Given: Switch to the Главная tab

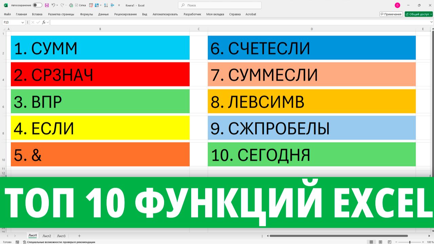Looking at the screenshot, I should [x=21, y=14].
